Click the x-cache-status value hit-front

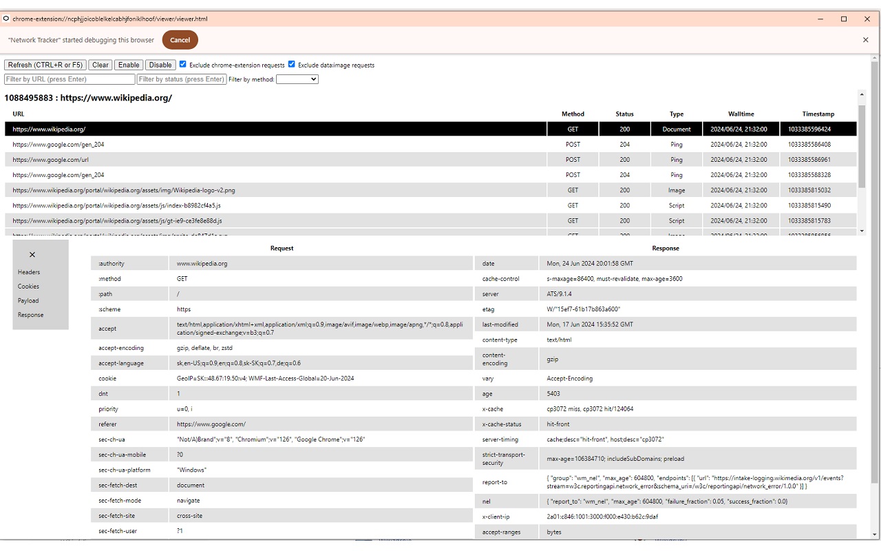(x=559, y=424)
